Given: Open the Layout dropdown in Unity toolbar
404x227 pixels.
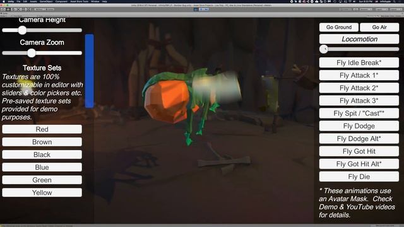Looking at the screenshot, I should point(396,9).
